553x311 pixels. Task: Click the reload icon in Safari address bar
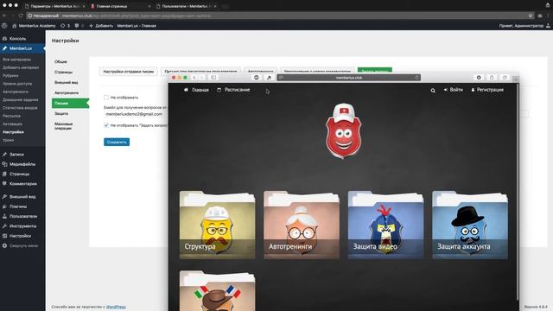(x=416, y=78)
